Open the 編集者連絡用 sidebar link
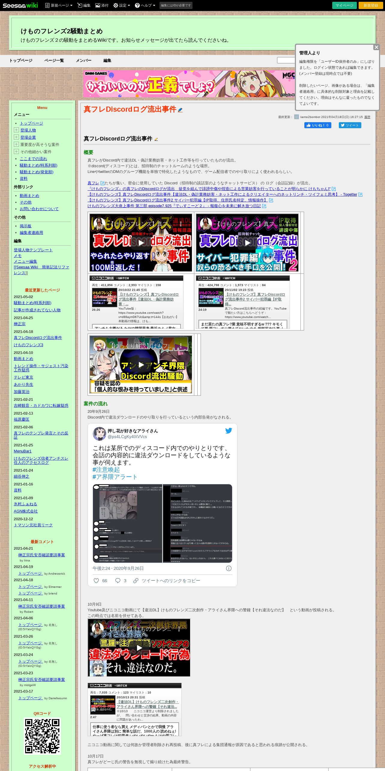 31,233
